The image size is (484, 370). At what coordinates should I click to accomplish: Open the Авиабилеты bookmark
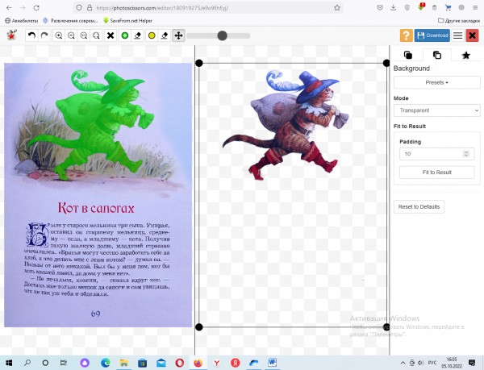point(21,21)
